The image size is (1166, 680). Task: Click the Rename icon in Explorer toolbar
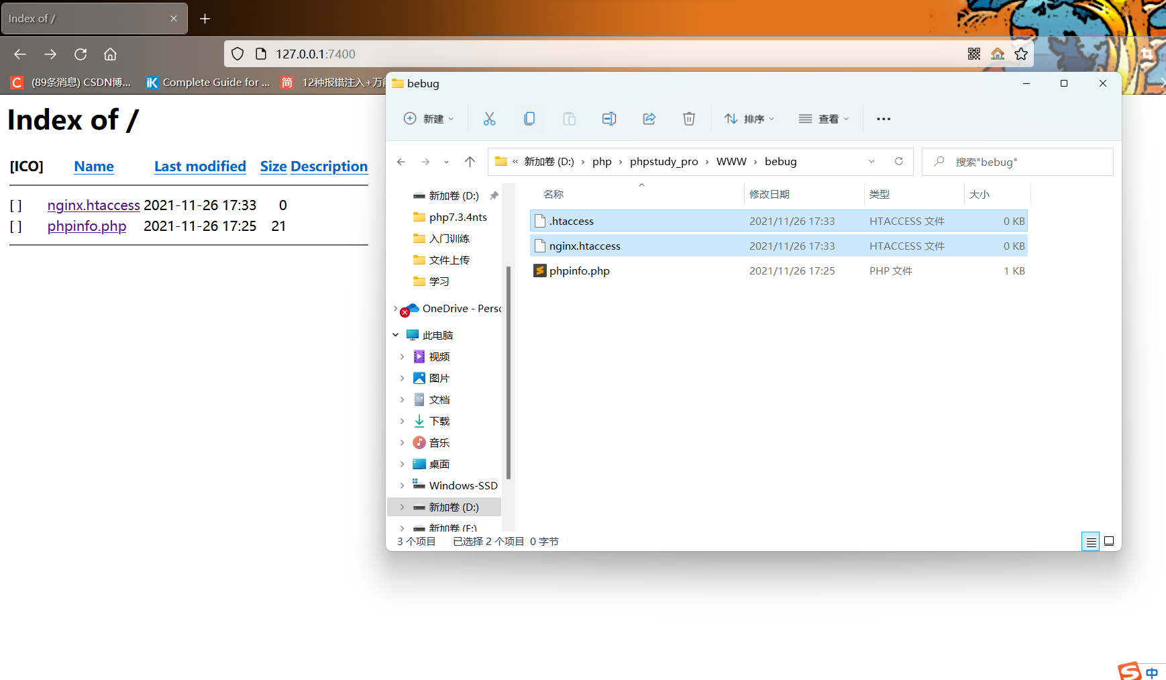[x=609, y=119]
